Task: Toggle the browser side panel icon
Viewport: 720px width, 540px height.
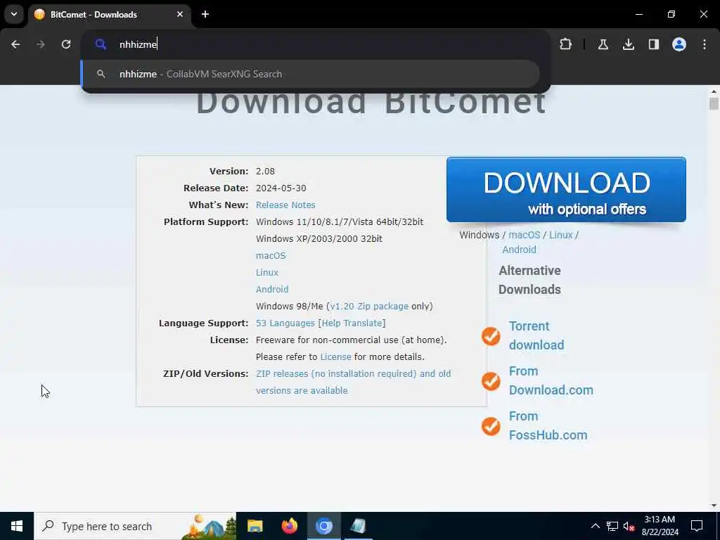Action: [653, 44]
